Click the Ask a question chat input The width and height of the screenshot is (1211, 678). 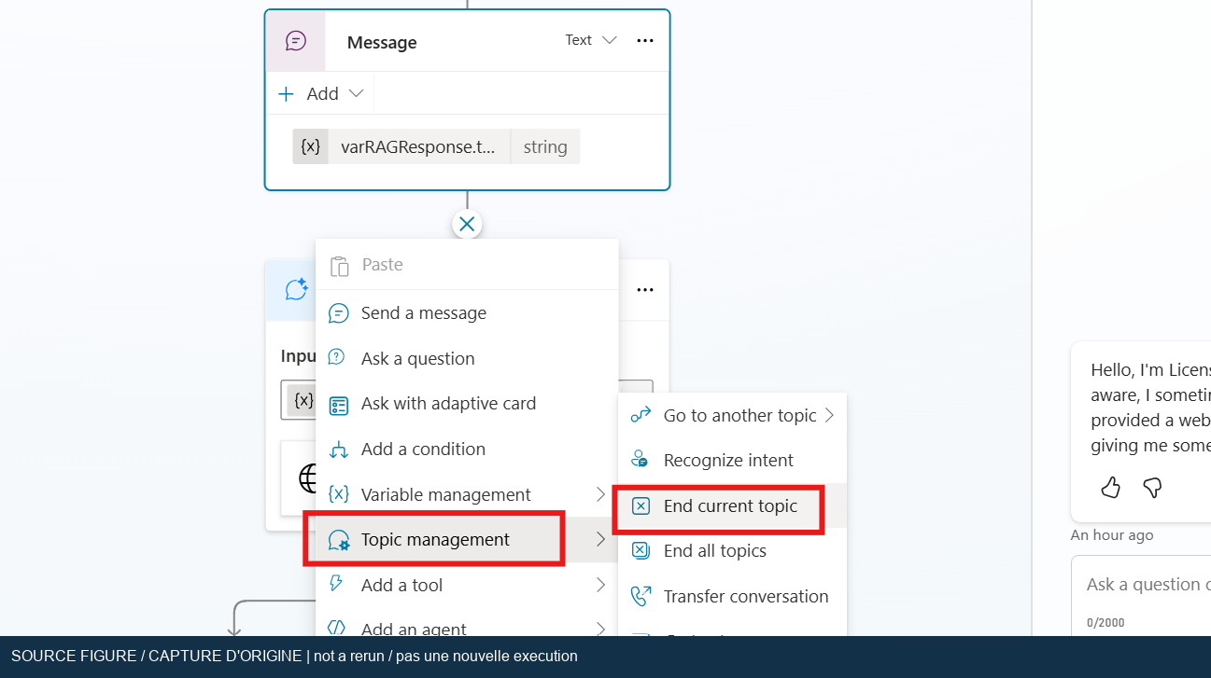click(1143, 584)
